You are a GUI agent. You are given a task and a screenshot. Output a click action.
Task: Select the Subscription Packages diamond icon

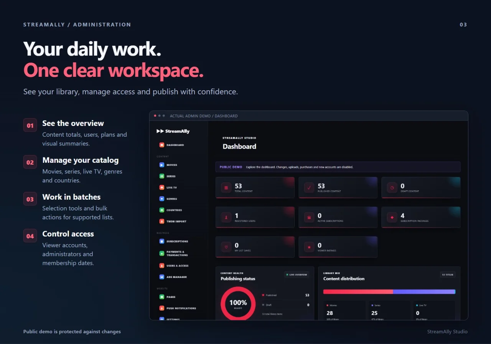392,217
